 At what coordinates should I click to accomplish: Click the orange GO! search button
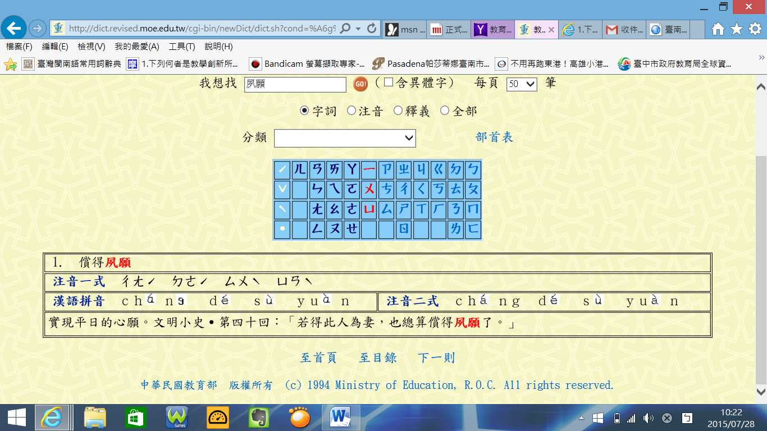pyautogui.click(x=360, y=84)
